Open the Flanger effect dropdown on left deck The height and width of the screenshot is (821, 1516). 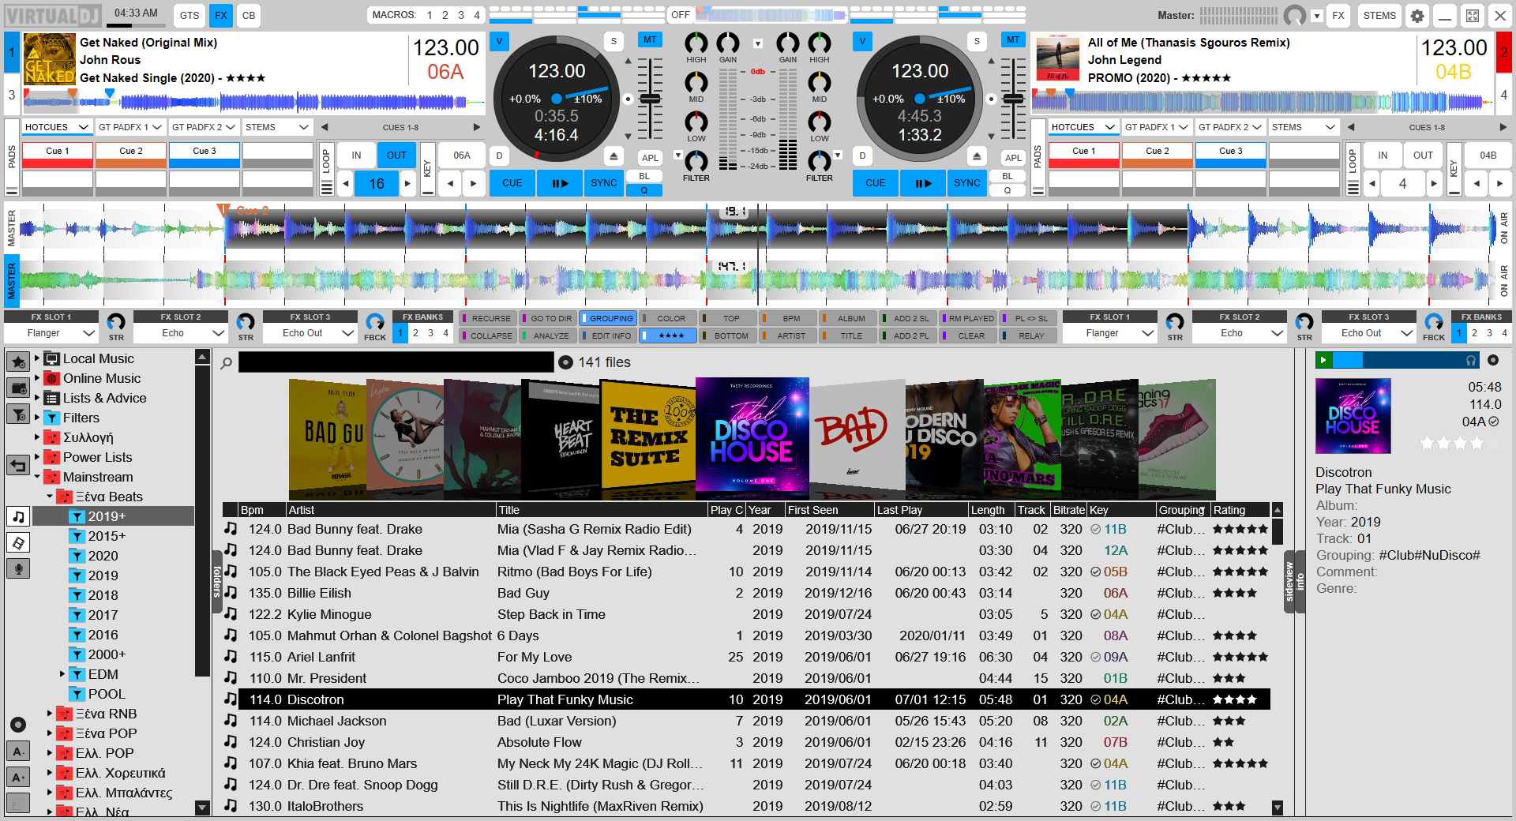pyautogui.click(x=88, y=333)
